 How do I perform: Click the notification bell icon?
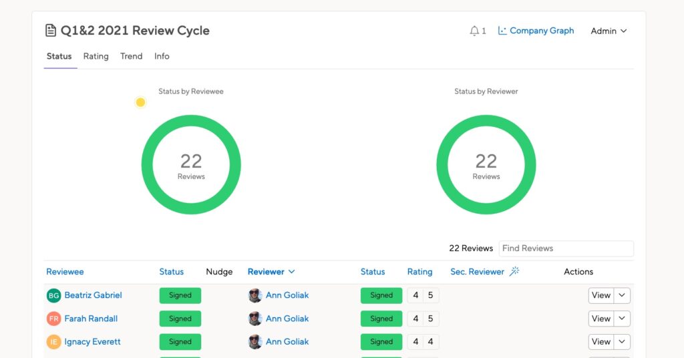[474, 31]
